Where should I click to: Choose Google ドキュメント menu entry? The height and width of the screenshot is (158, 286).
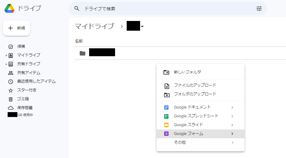click(201, 107)
